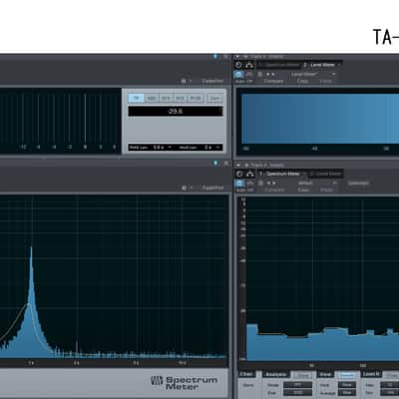
Task: Click the Copy button in the Spectrum Meter window
Action: pyautogui.click(x=303, y=190)
